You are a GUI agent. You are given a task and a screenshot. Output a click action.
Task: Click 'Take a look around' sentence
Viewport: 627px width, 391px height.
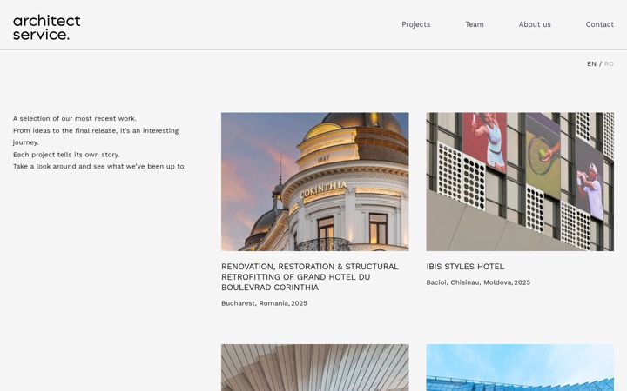[x=99, y=166]
